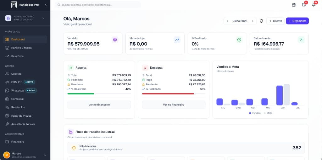Click the Vendido target icon
This screenshot has height=160, width=322.
tap(115, 40)
